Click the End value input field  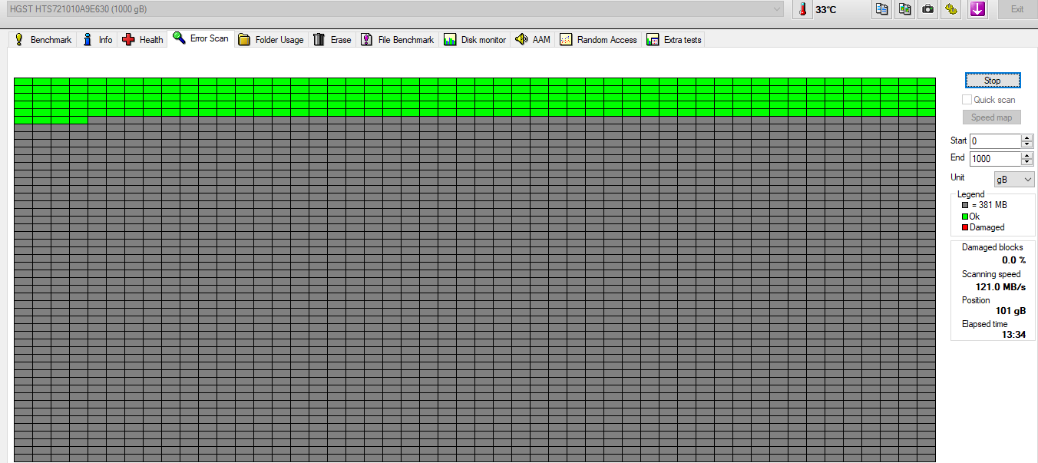[994, 159]
